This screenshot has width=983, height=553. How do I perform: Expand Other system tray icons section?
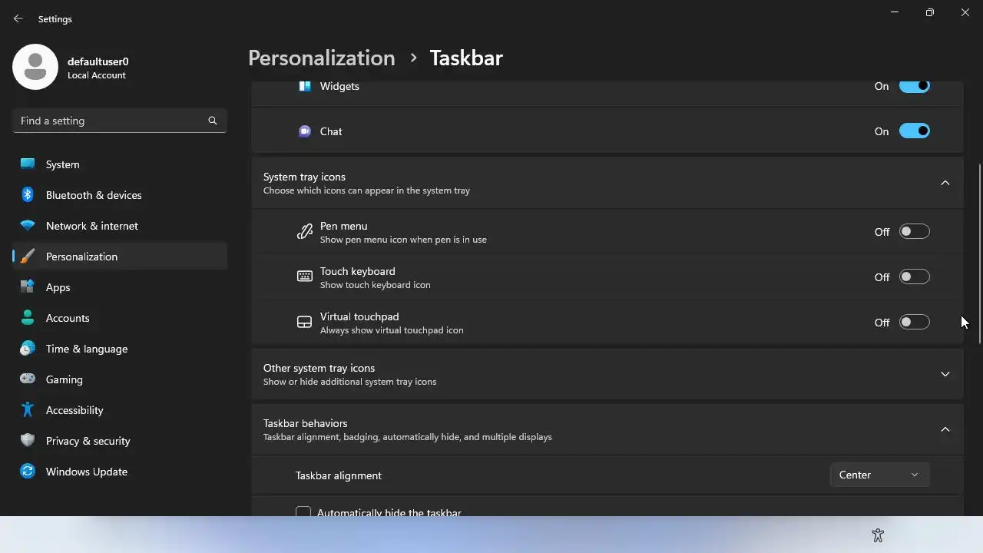coord(945,374)
